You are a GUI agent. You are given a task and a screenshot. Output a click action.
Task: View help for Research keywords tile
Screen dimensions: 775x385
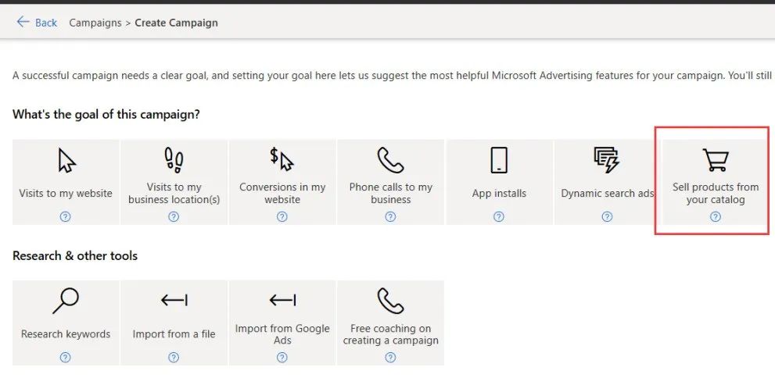tap(65, 358)
